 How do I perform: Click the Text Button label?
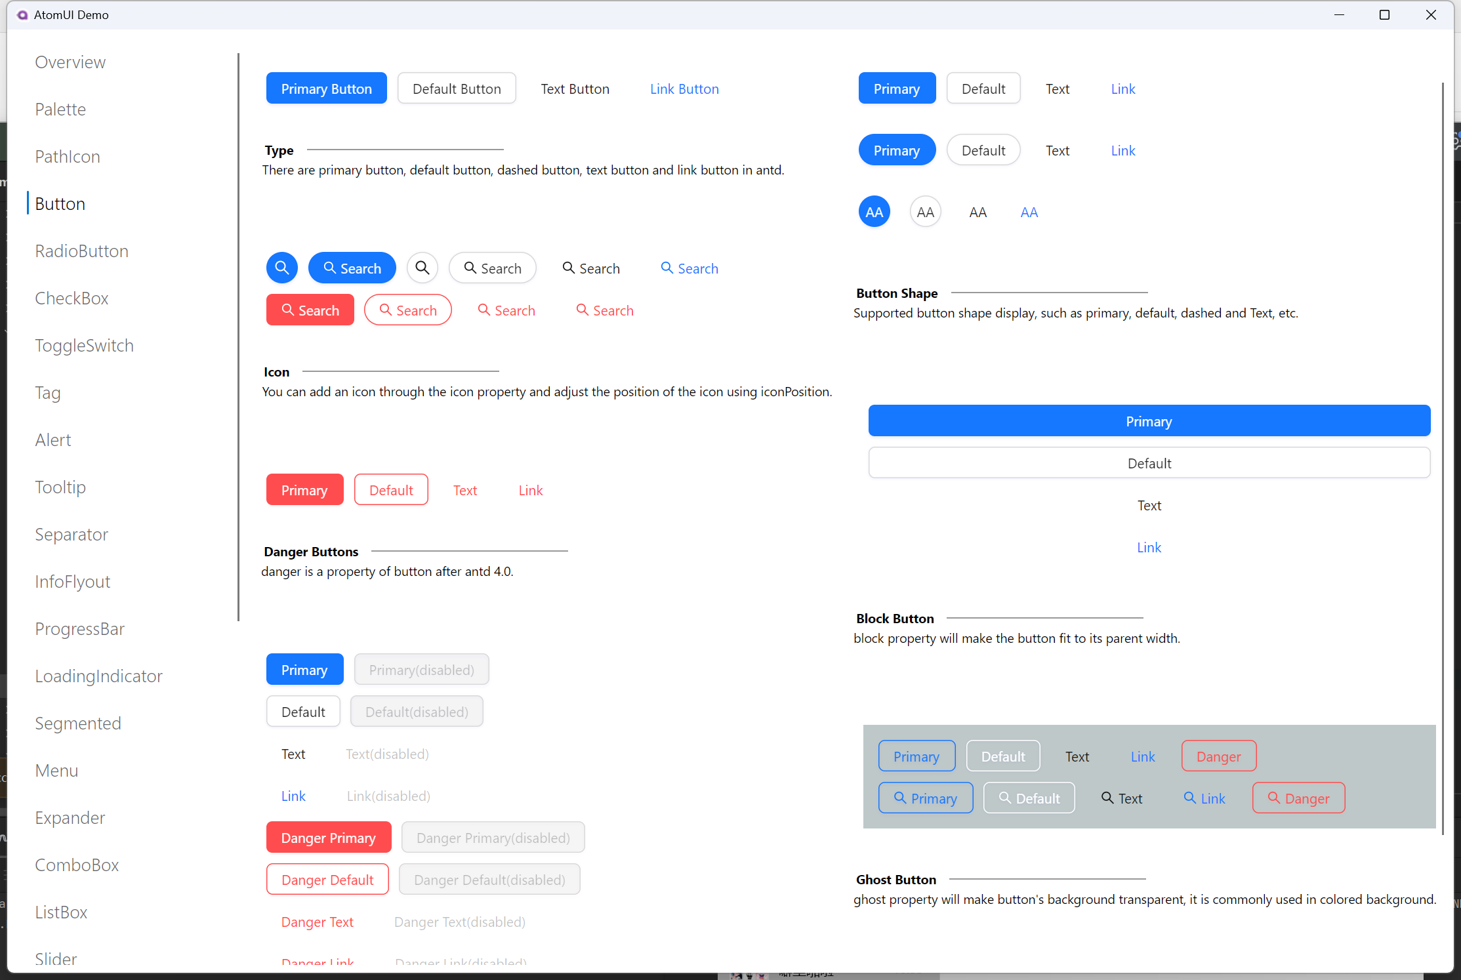[575, 88]
